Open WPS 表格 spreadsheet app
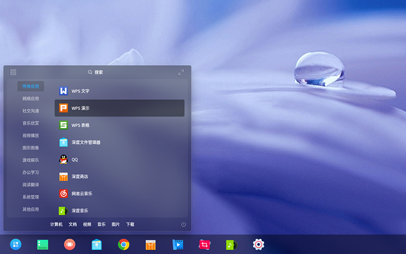The height and width of the screenshot is (254, 406). (80, 125)
